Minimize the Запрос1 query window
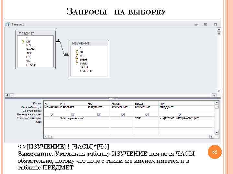Screen dimensions: 233x174 [196, 24]
